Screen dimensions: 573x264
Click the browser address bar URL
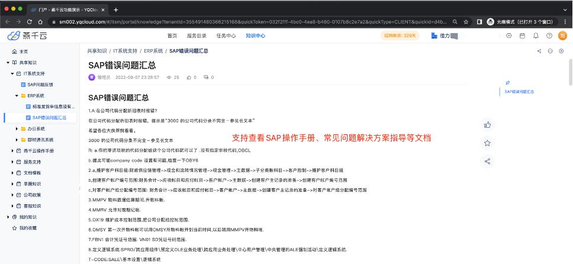(x=253, y=22)
